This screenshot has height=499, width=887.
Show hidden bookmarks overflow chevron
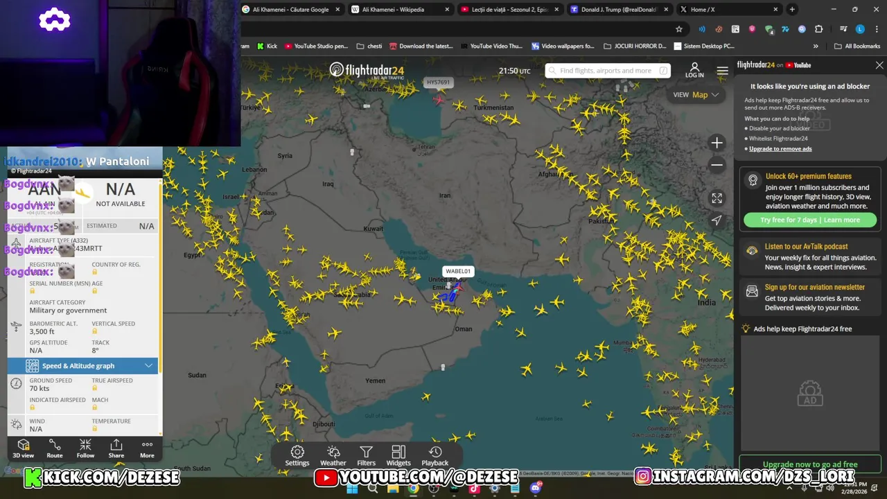(x=816, y=46)
